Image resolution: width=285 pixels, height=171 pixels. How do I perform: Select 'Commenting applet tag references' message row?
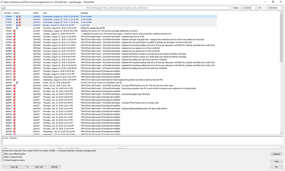(115, 94)
